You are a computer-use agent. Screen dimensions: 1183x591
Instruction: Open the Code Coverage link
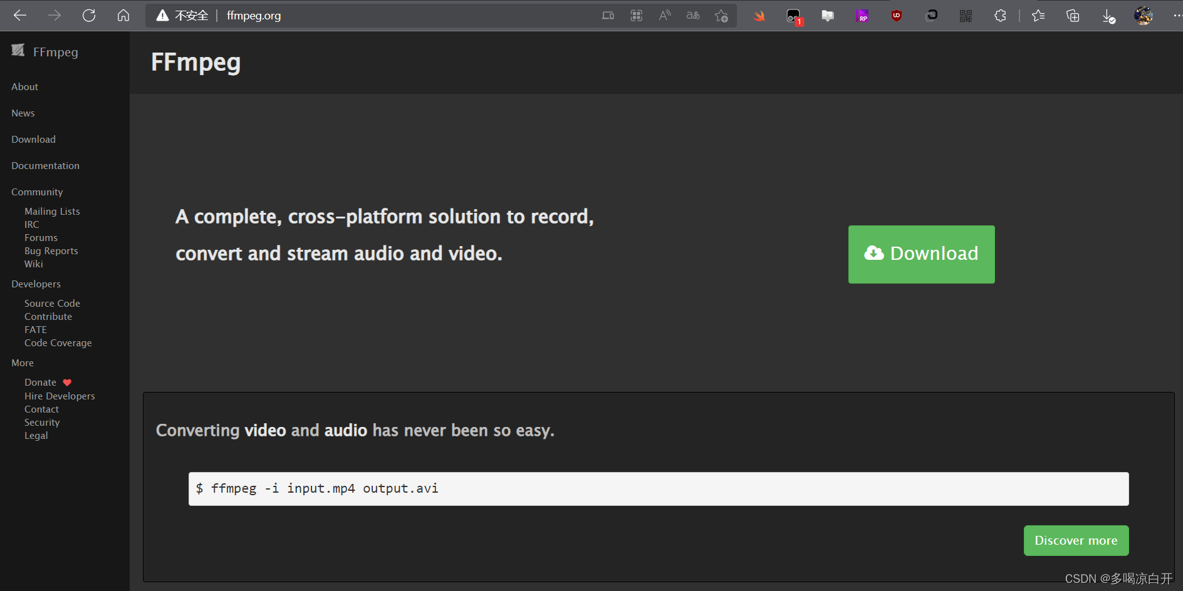pos(58,343)
